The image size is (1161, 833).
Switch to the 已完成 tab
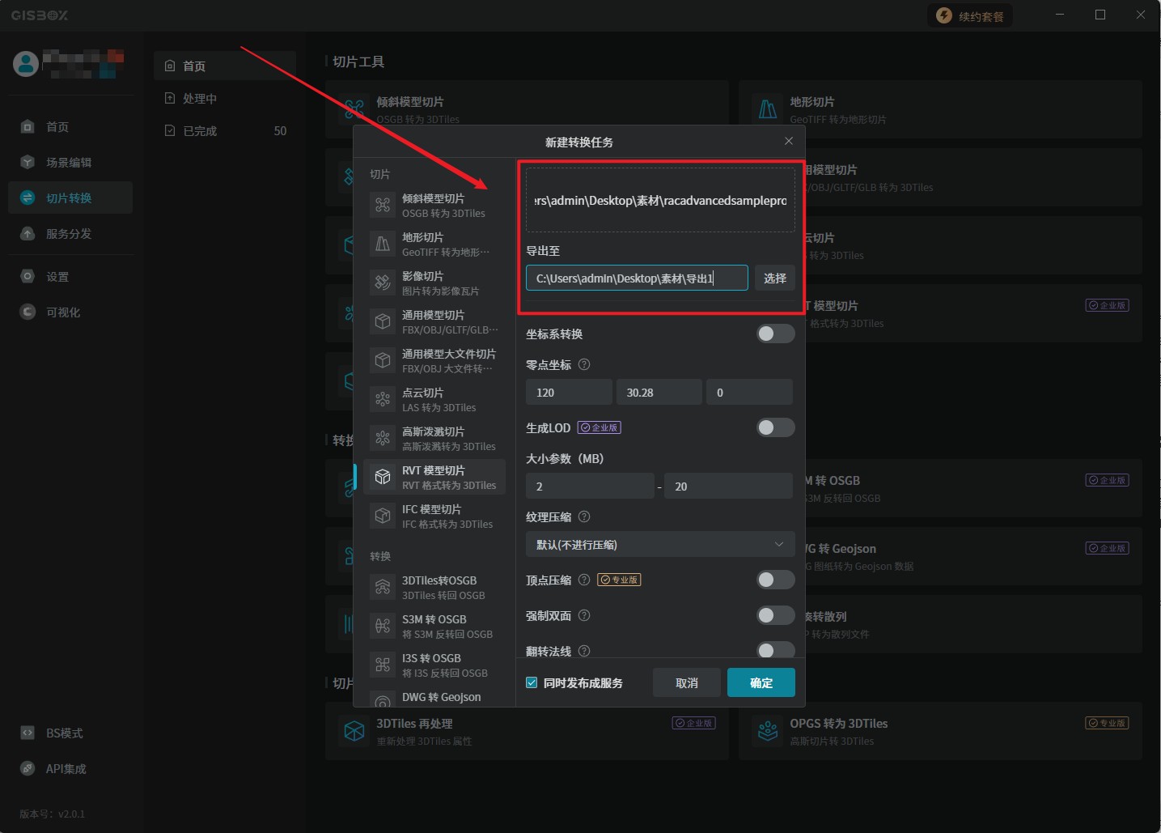point(200,131)
